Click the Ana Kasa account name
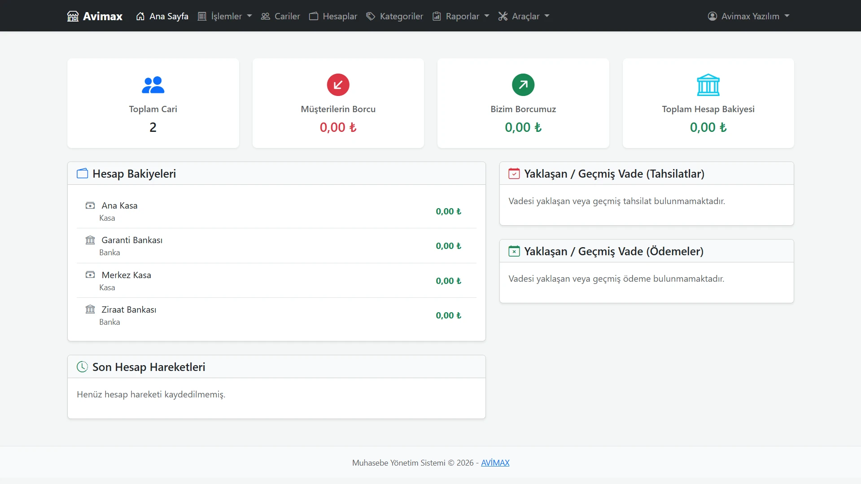 pyautogui.click(x=120, y=205)
